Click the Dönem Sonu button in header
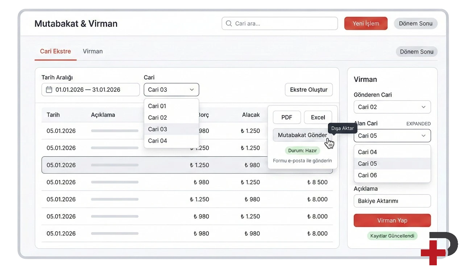The height and width of the screenshot is (270, 464). (415, 24)
